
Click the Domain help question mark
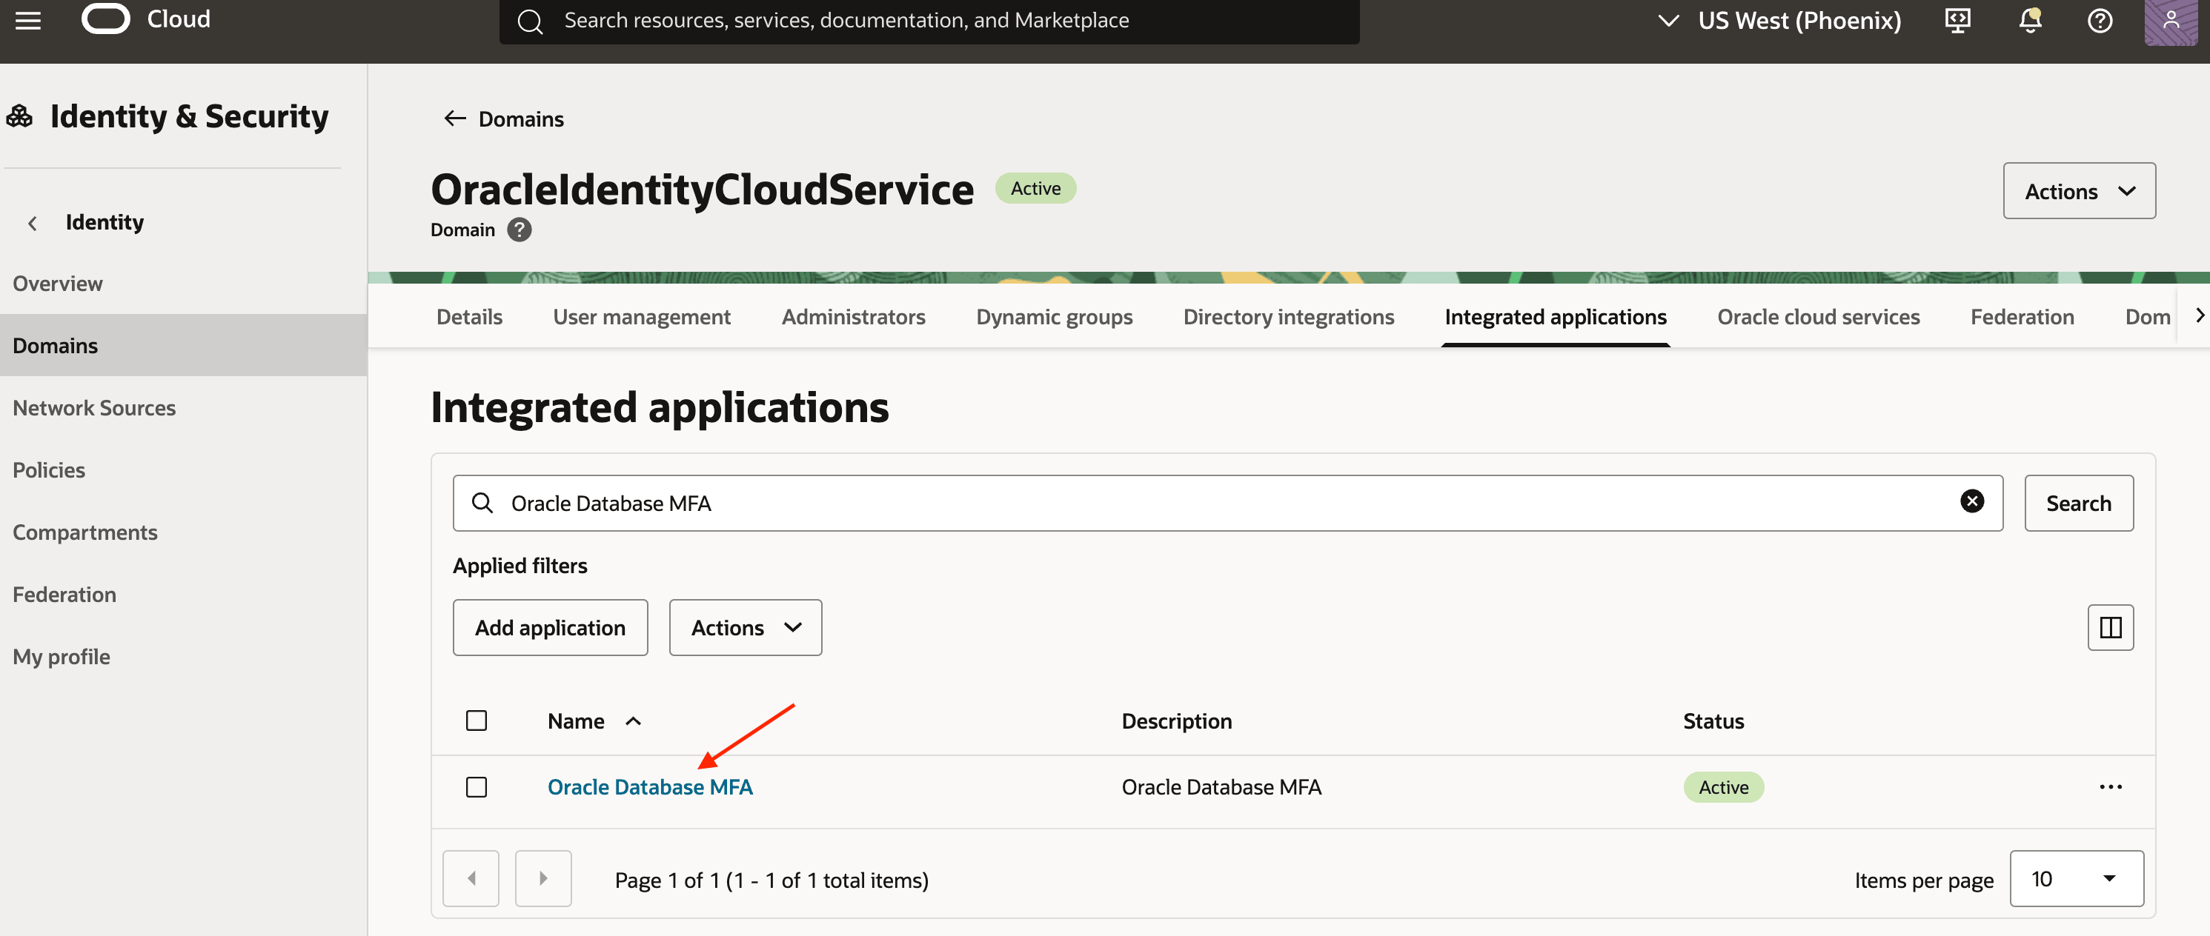coord(518,229)
